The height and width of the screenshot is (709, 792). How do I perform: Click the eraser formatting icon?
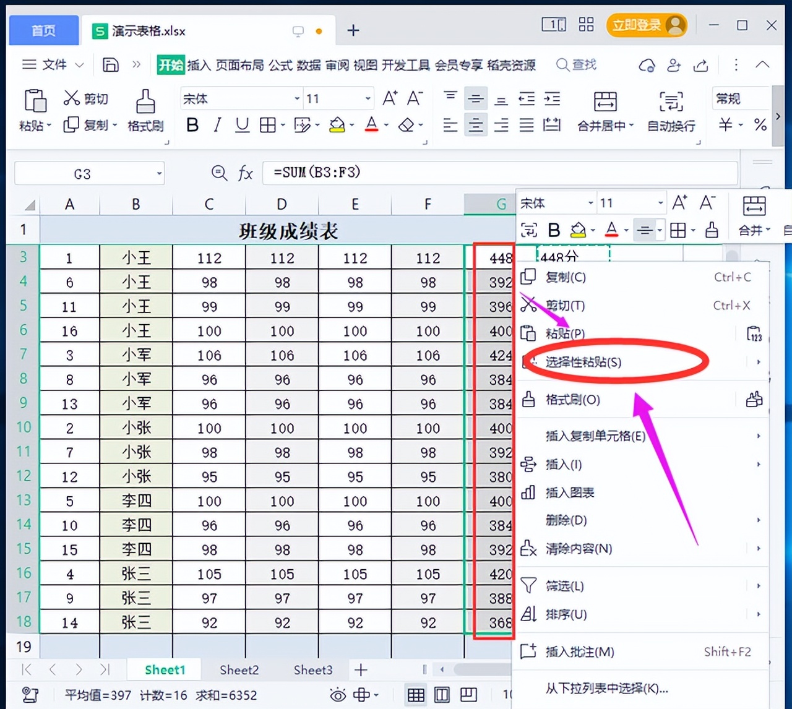[x=406, y=125]
